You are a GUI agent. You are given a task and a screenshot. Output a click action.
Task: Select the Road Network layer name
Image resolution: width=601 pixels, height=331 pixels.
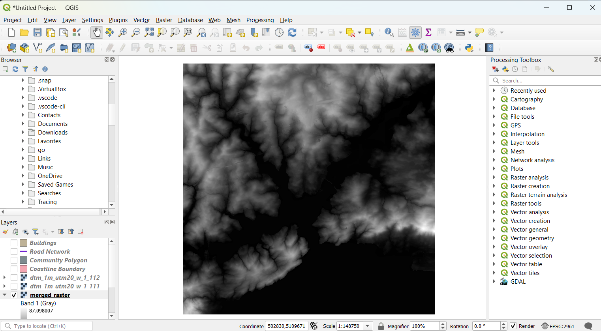(x=50, y=252)
